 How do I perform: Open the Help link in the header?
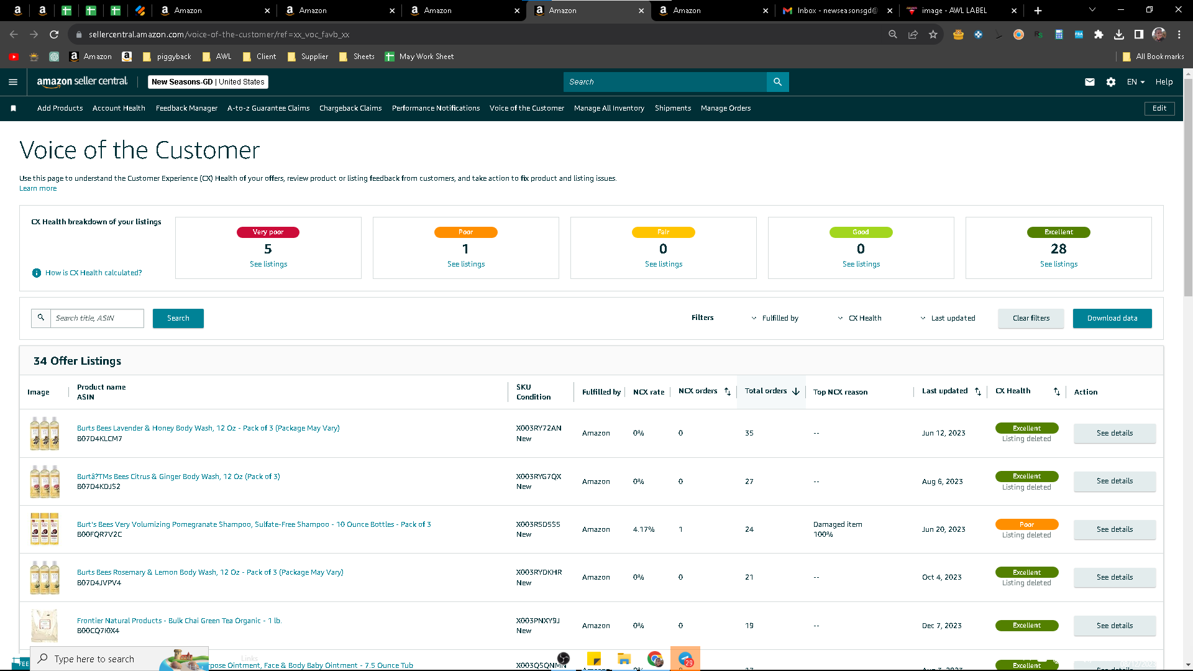(x=1164, y=82)
